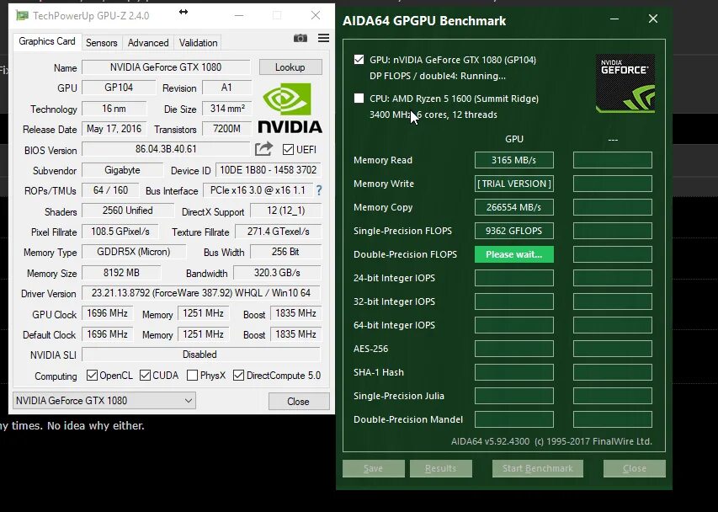Toggle the OpenCL computing checkbox

[x=92, y=376]
